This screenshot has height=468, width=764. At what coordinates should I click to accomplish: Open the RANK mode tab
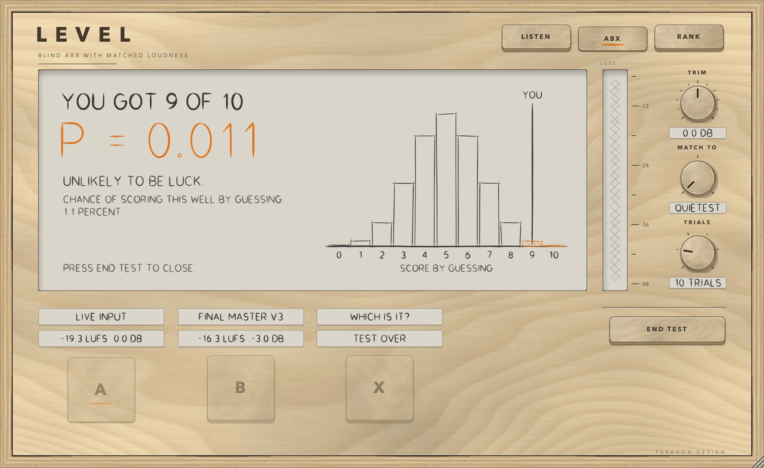coord(689,37)
